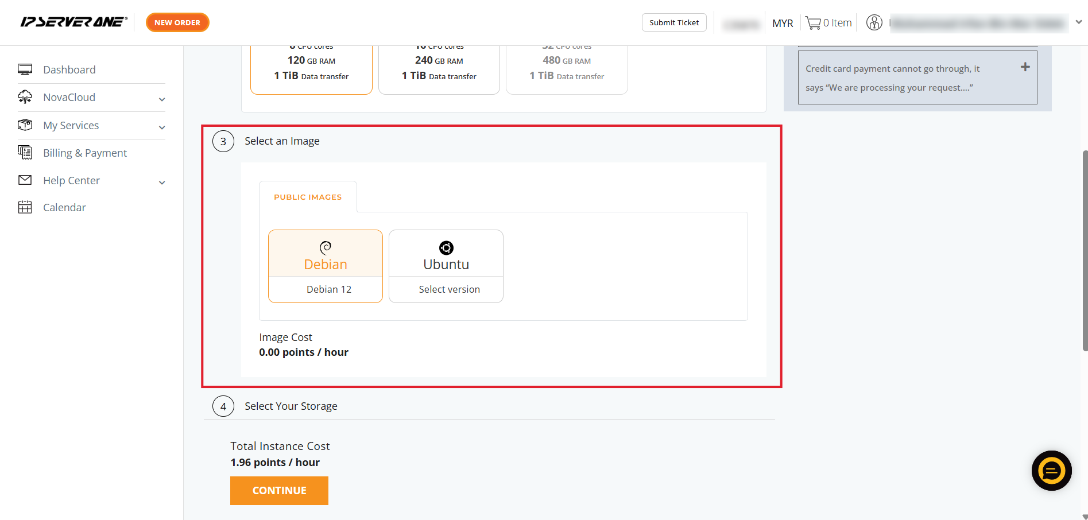Expand the Help Center submenu chevron
The width and height of the screenshot is (1088, 520).
[162, 183]
